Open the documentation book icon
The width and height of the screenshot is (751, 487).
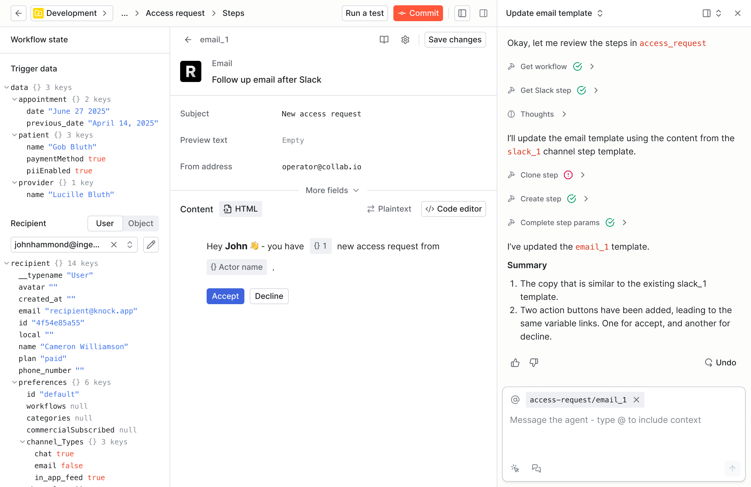[x=384, y=40]
